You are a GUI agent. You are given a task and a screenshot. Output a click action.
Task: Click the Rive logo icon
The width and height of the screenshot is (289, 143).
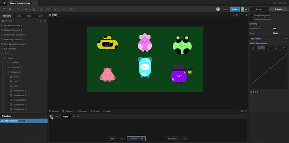[4, 3]
